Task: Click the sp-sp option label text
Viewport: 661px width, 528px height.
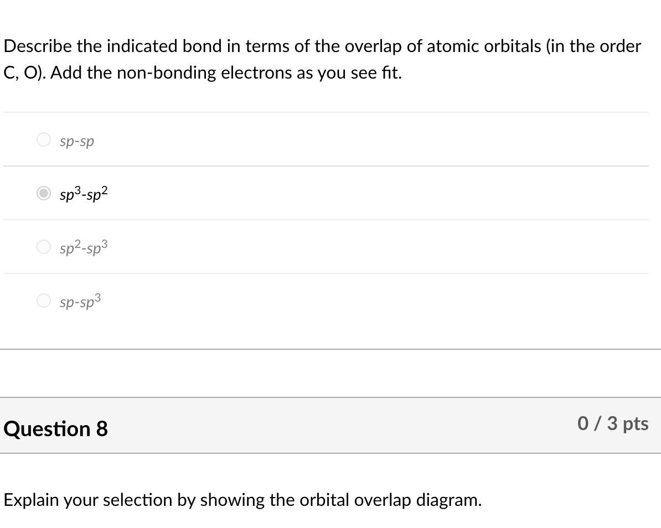Action: 77,141
